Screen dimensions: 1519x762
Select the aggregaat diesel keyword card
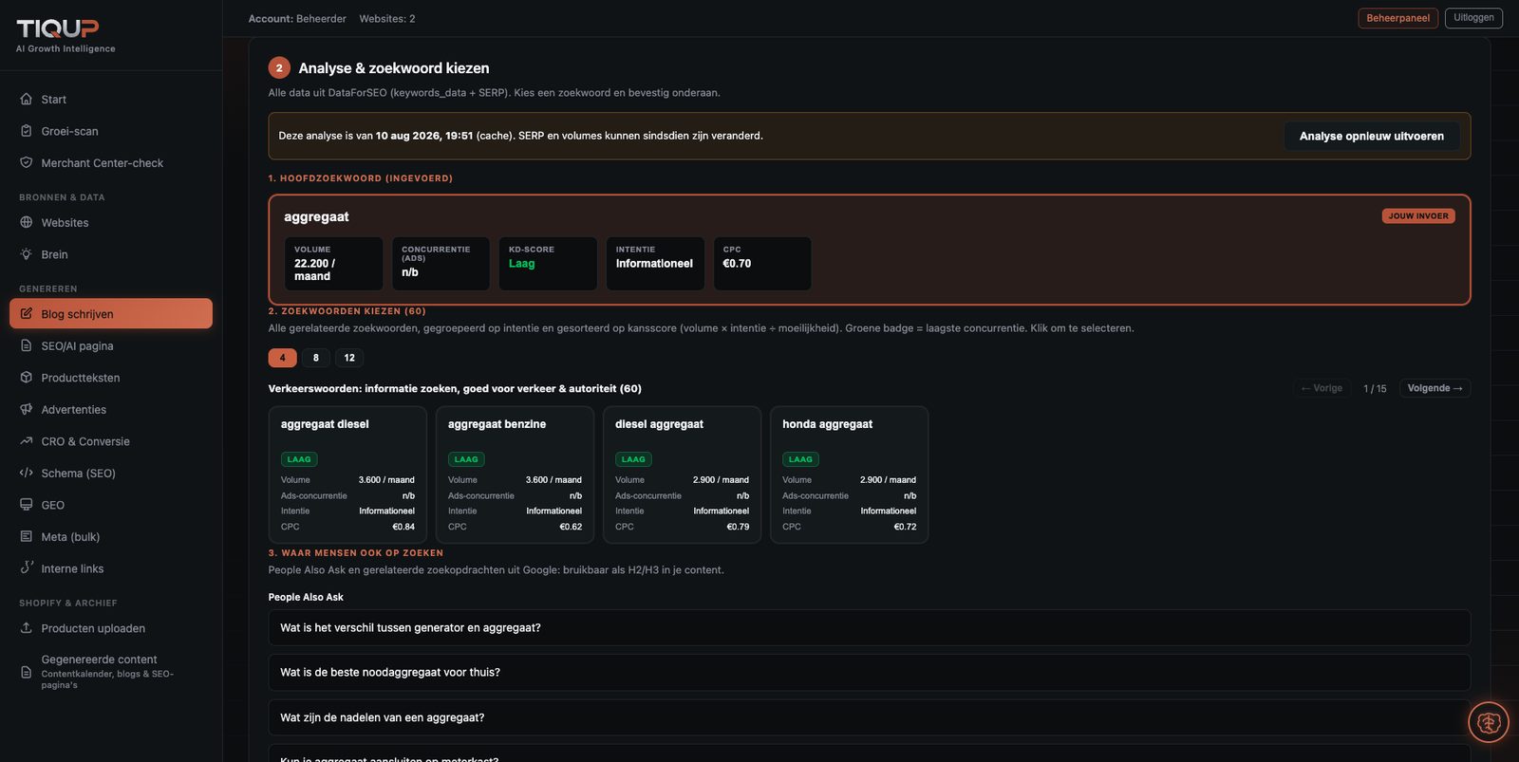click(x=347, y=474)
